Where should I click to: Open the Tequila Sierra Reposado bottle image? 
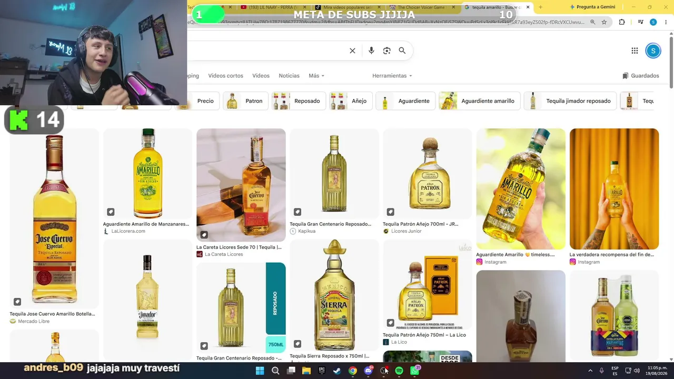click(x=334, y=295)
